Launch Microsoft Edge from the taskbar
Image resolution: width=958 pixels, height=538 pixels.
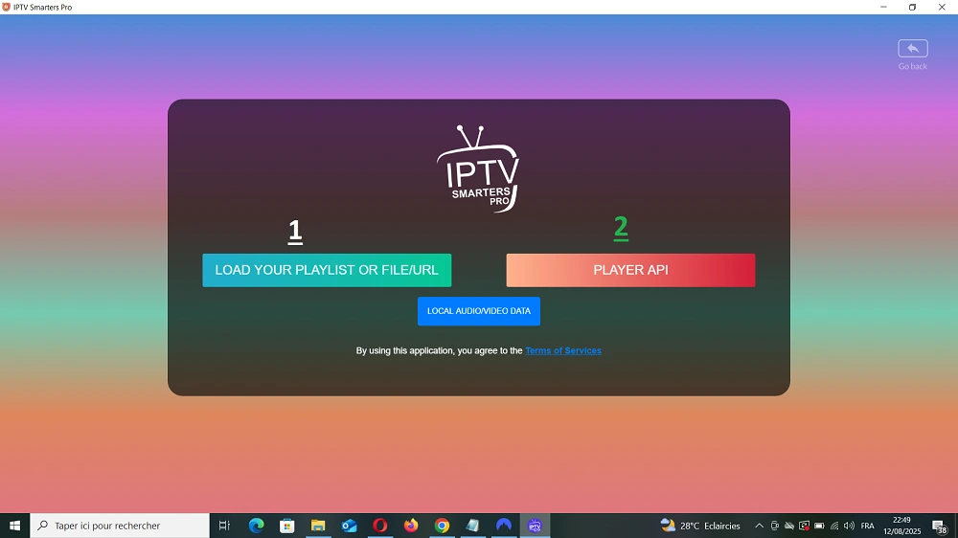256,526
